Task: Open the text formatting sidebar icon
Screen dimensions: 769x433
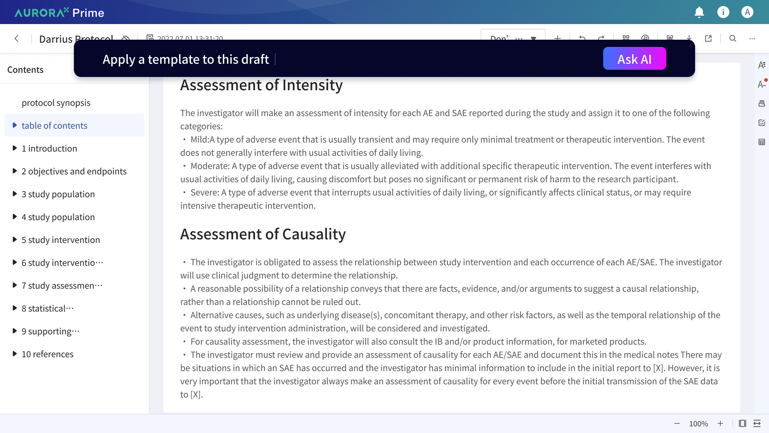Action: (761, 65)
